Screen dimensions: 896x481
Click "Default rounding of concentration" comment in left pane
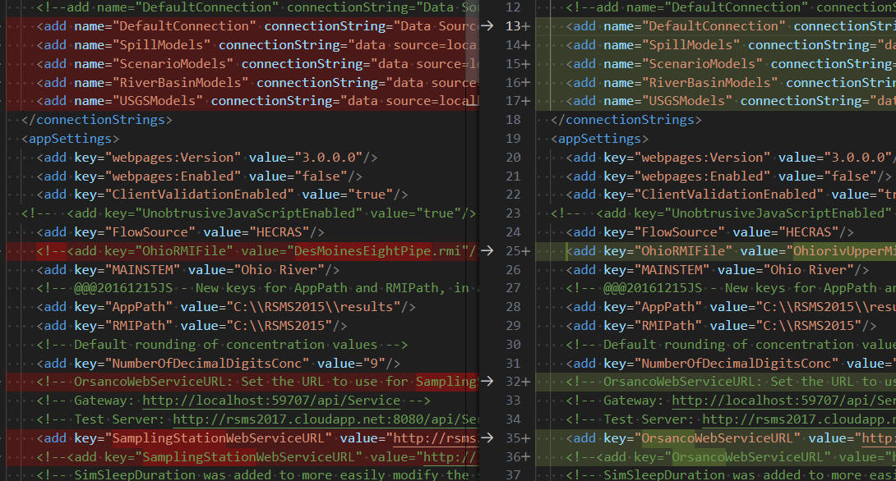point(222,345)
